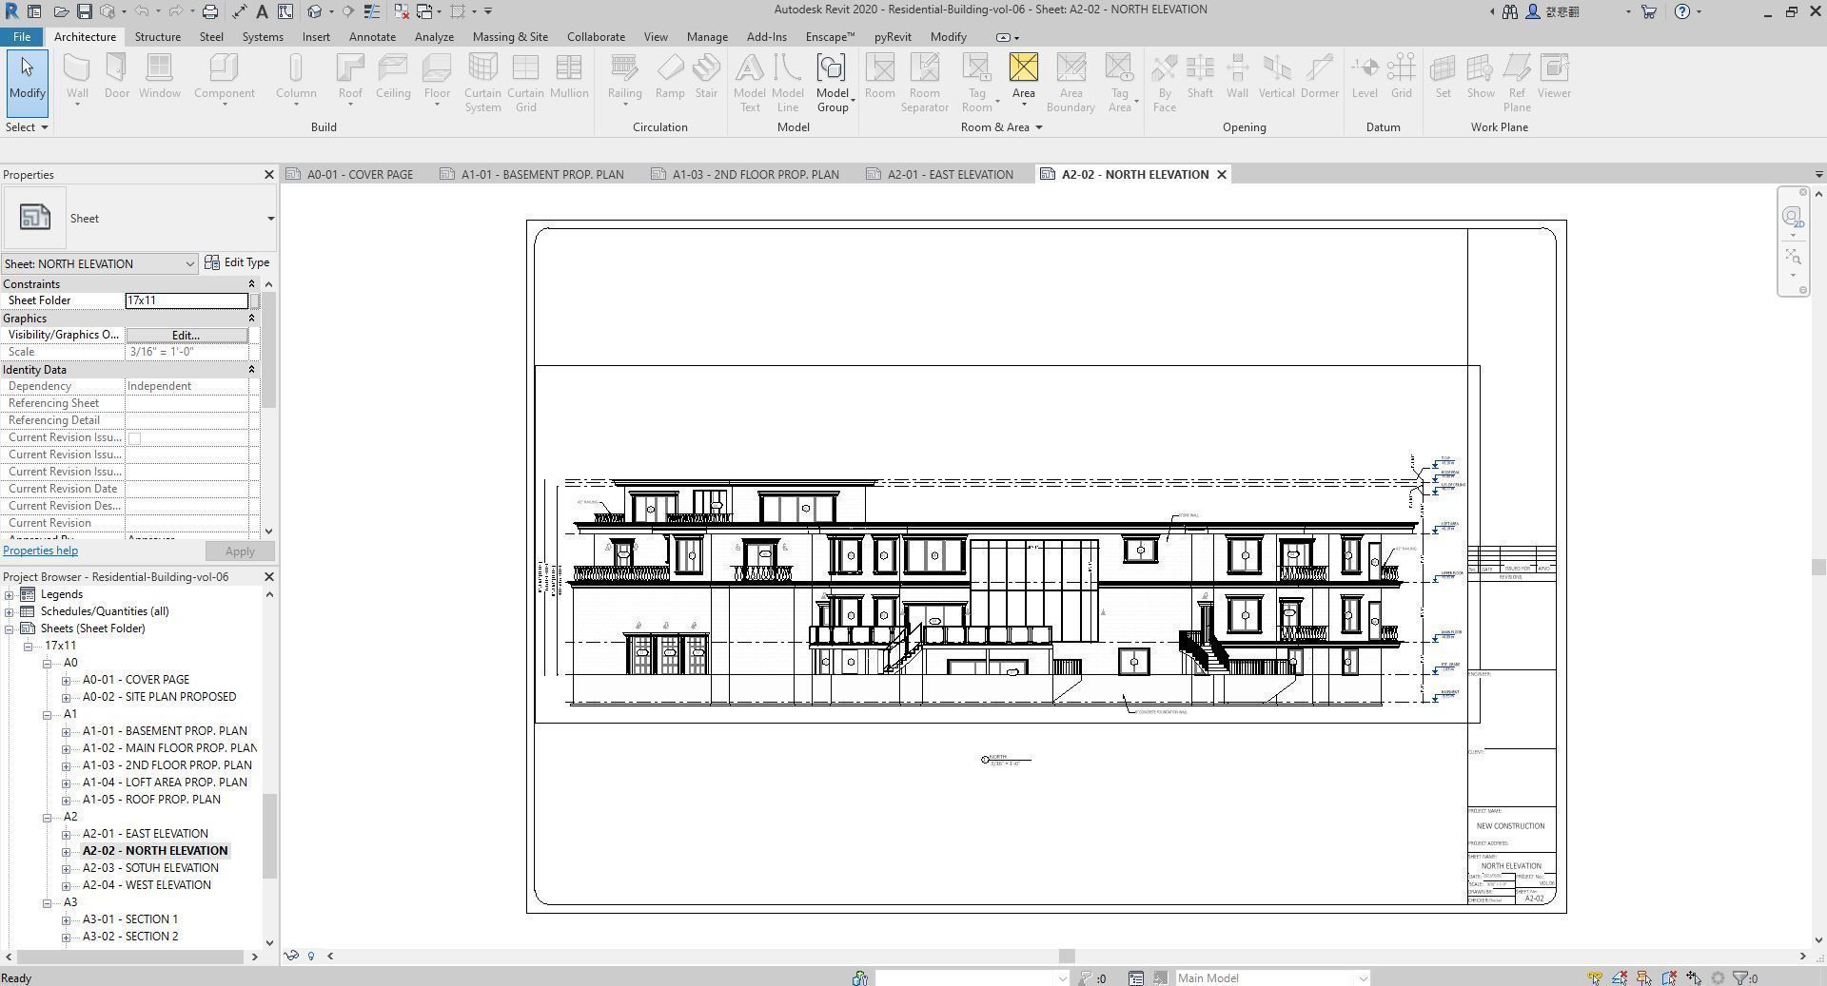Select A2-03 - SOTUH ELEVATION sheet
This screenshot has width=1827, height=986.
(150, 868)
